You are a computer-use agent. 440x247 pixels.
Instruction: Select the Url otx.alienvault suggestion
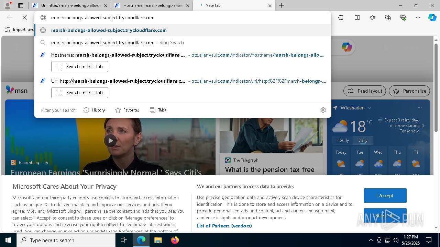[183, 81]
